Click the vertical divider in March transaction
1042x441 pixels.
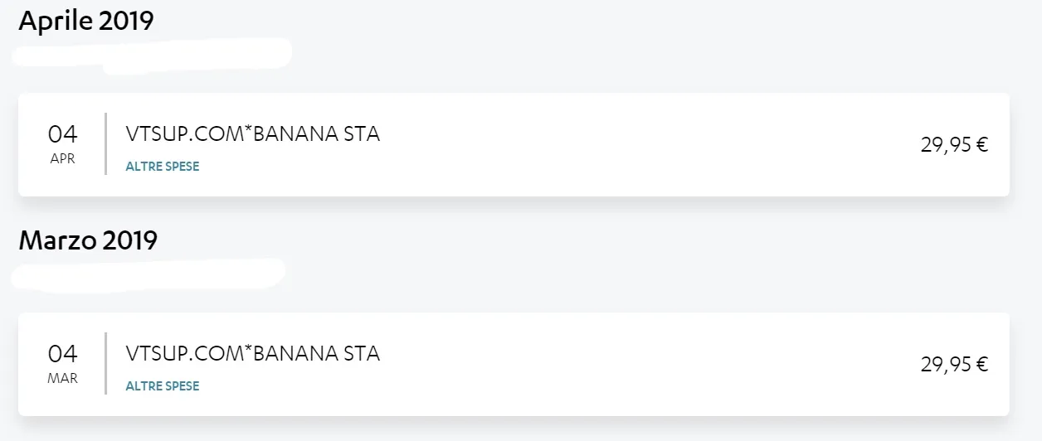[106, 363]
